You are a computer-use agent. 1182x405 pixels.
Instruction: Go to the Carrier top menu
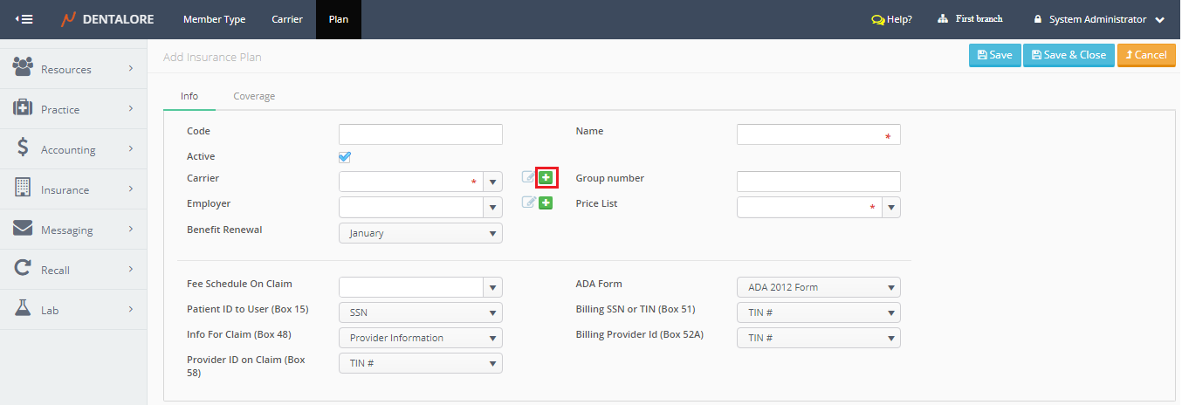coord(287,19)
